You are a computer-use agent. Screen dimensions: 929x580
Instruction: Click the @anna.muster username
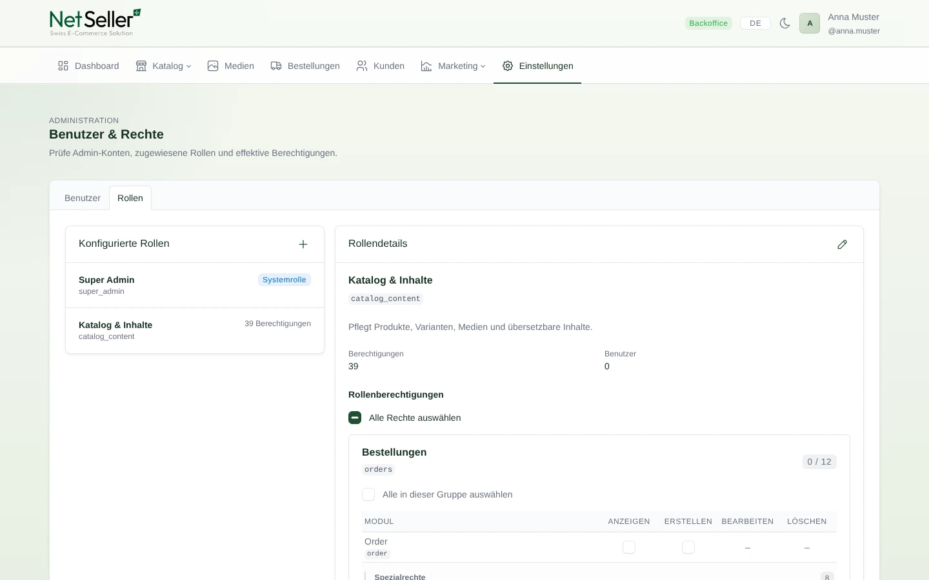[x=854, y=31]
